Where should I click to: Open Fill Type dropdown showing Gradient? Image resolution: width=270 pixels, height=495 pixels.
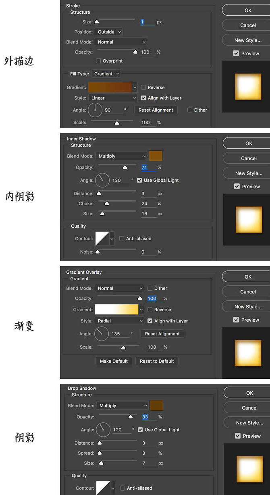[106, 74]
